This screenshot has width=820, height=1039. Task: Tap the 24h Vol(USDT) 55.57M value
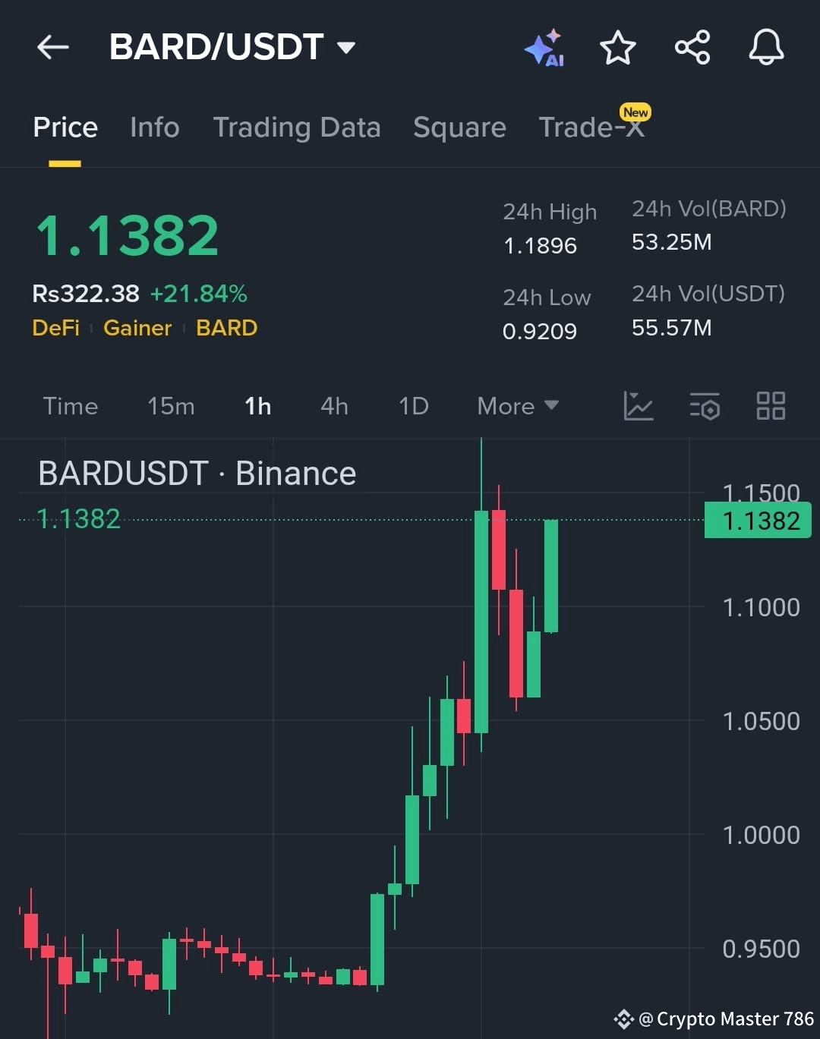tap(672, 328)
